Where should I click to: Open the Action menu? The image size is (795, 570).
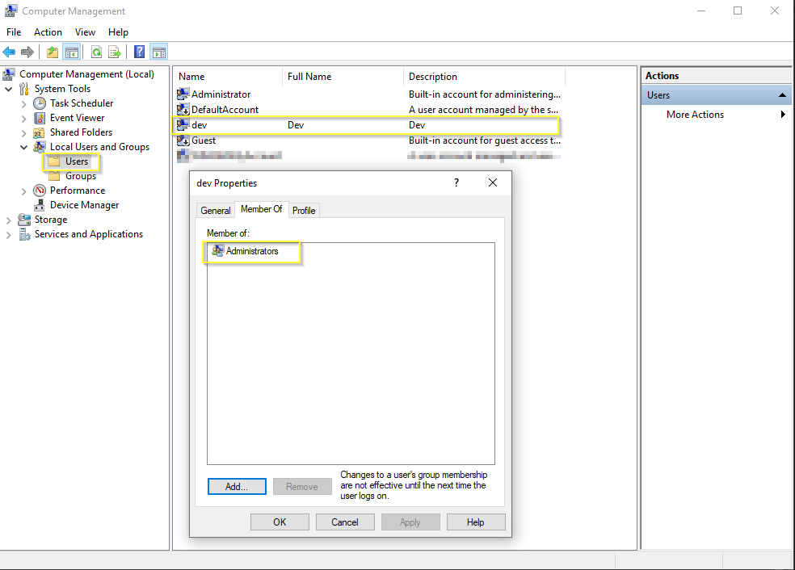[x=48, y=32]
